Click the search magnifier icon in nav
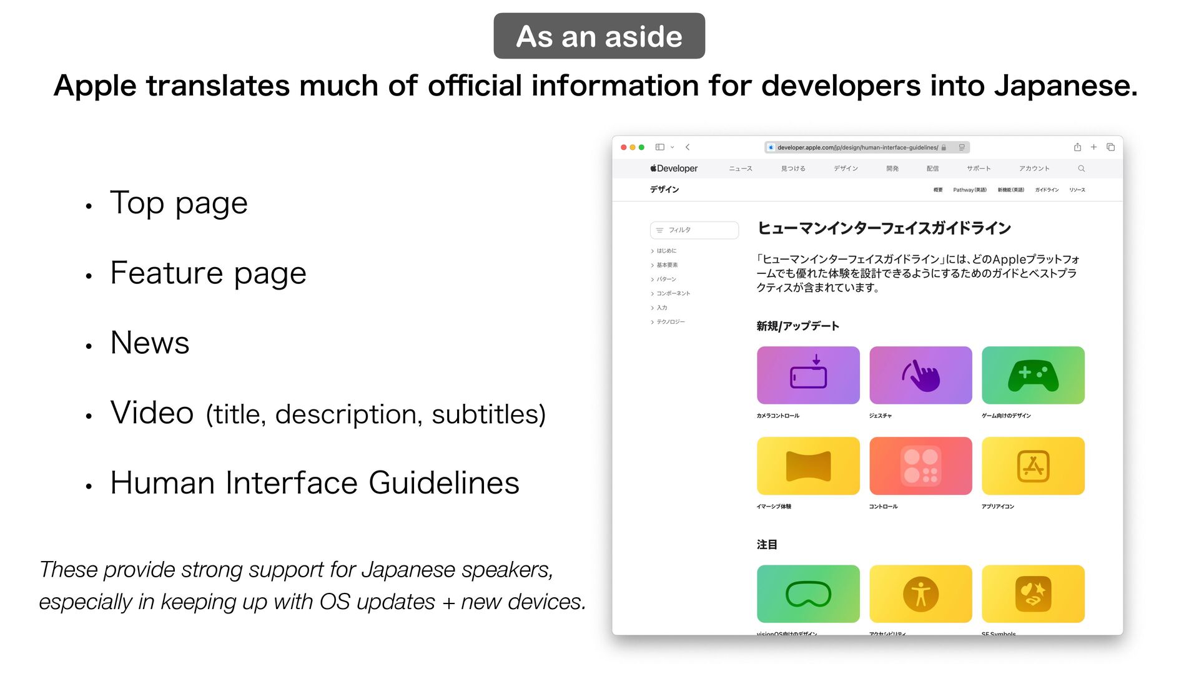This screenshot has width=1199, height=674. [x=1081, y=168]
